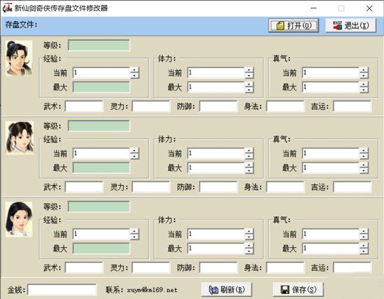The image size is (384, 299).
Task: Increase third character's current 经验 with up arrow
Action: coord(134,231)
